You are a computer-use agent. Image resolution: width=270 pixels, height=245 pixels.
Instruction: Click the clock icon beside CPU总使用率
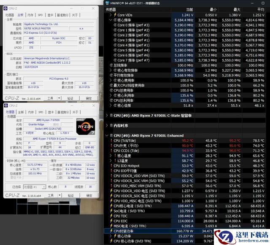tap(111, 90)
